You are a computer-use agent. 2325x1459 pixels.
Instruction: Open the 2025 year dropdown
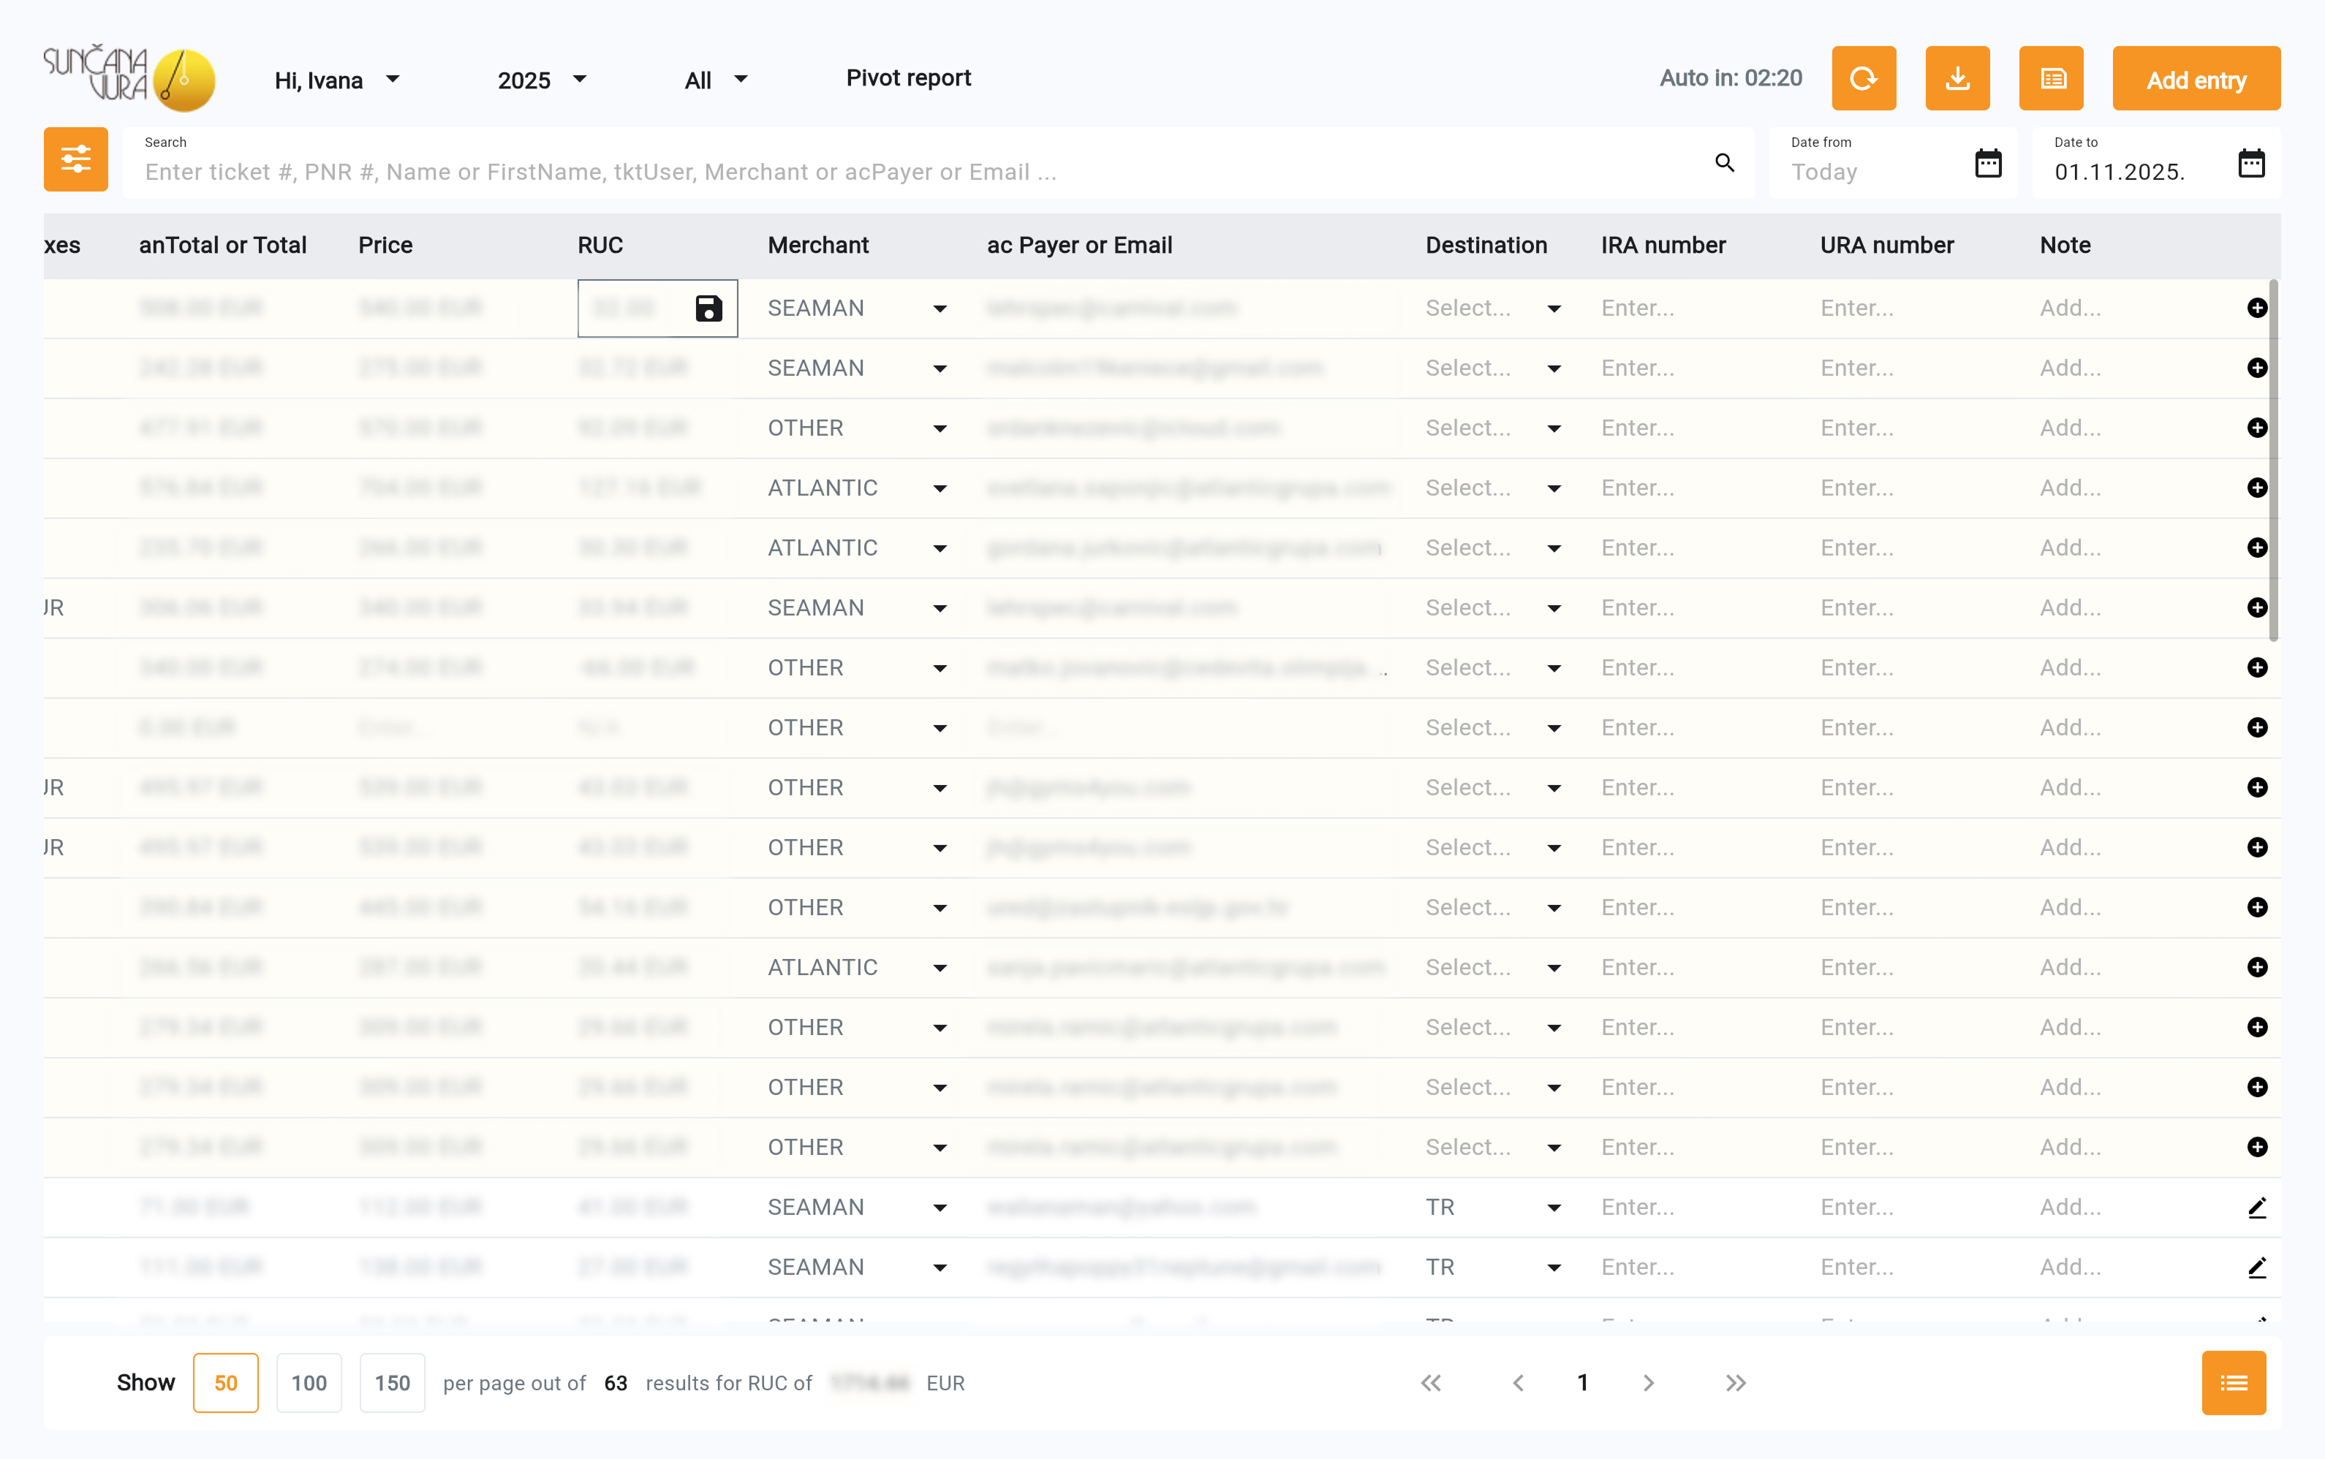click(542, 80)
